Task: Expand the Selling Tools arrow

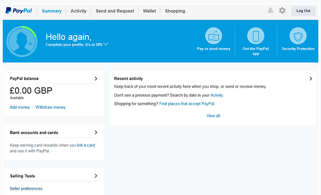Action: click(x=96, y=176)
